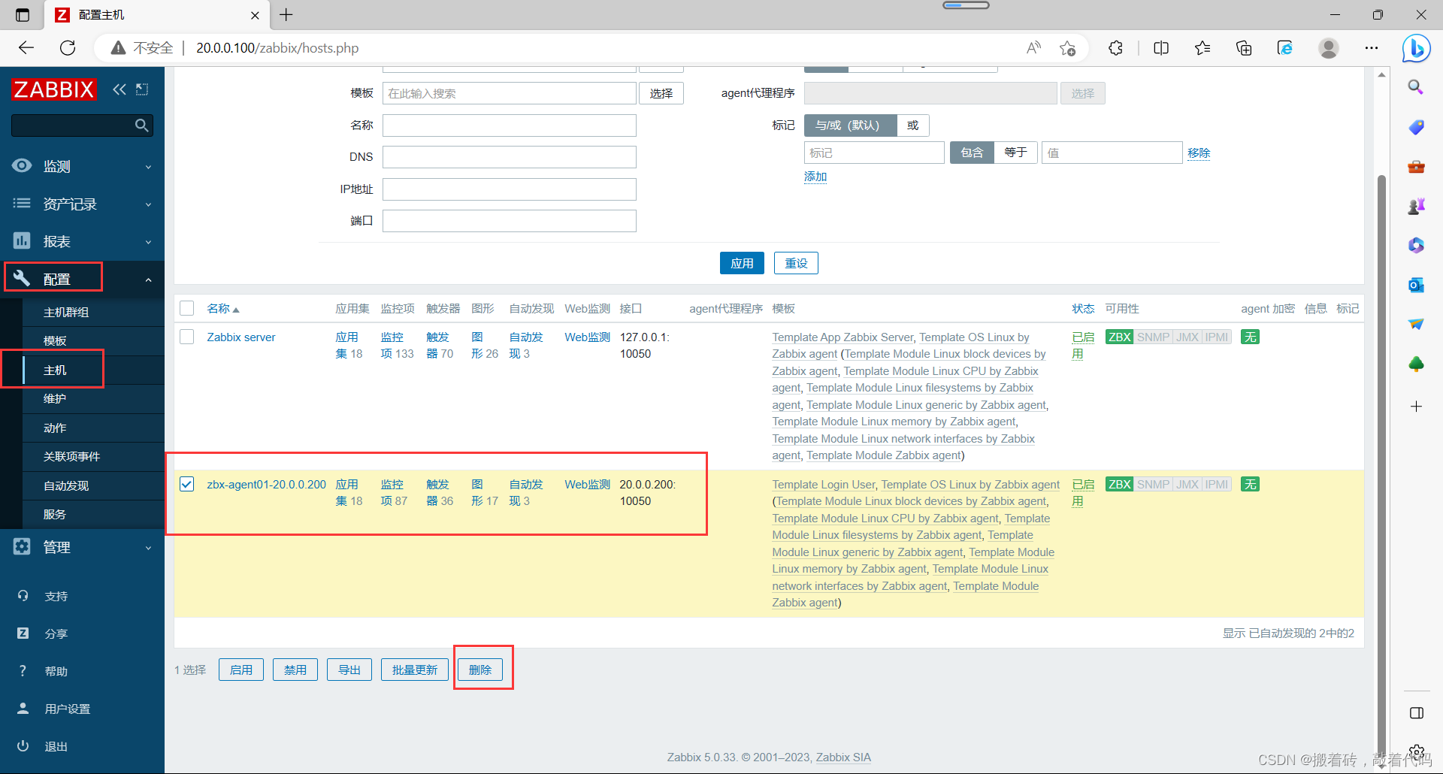Click the user icon for 用户设置
The height and width of the screenshot is (774, 1443).
23,709
